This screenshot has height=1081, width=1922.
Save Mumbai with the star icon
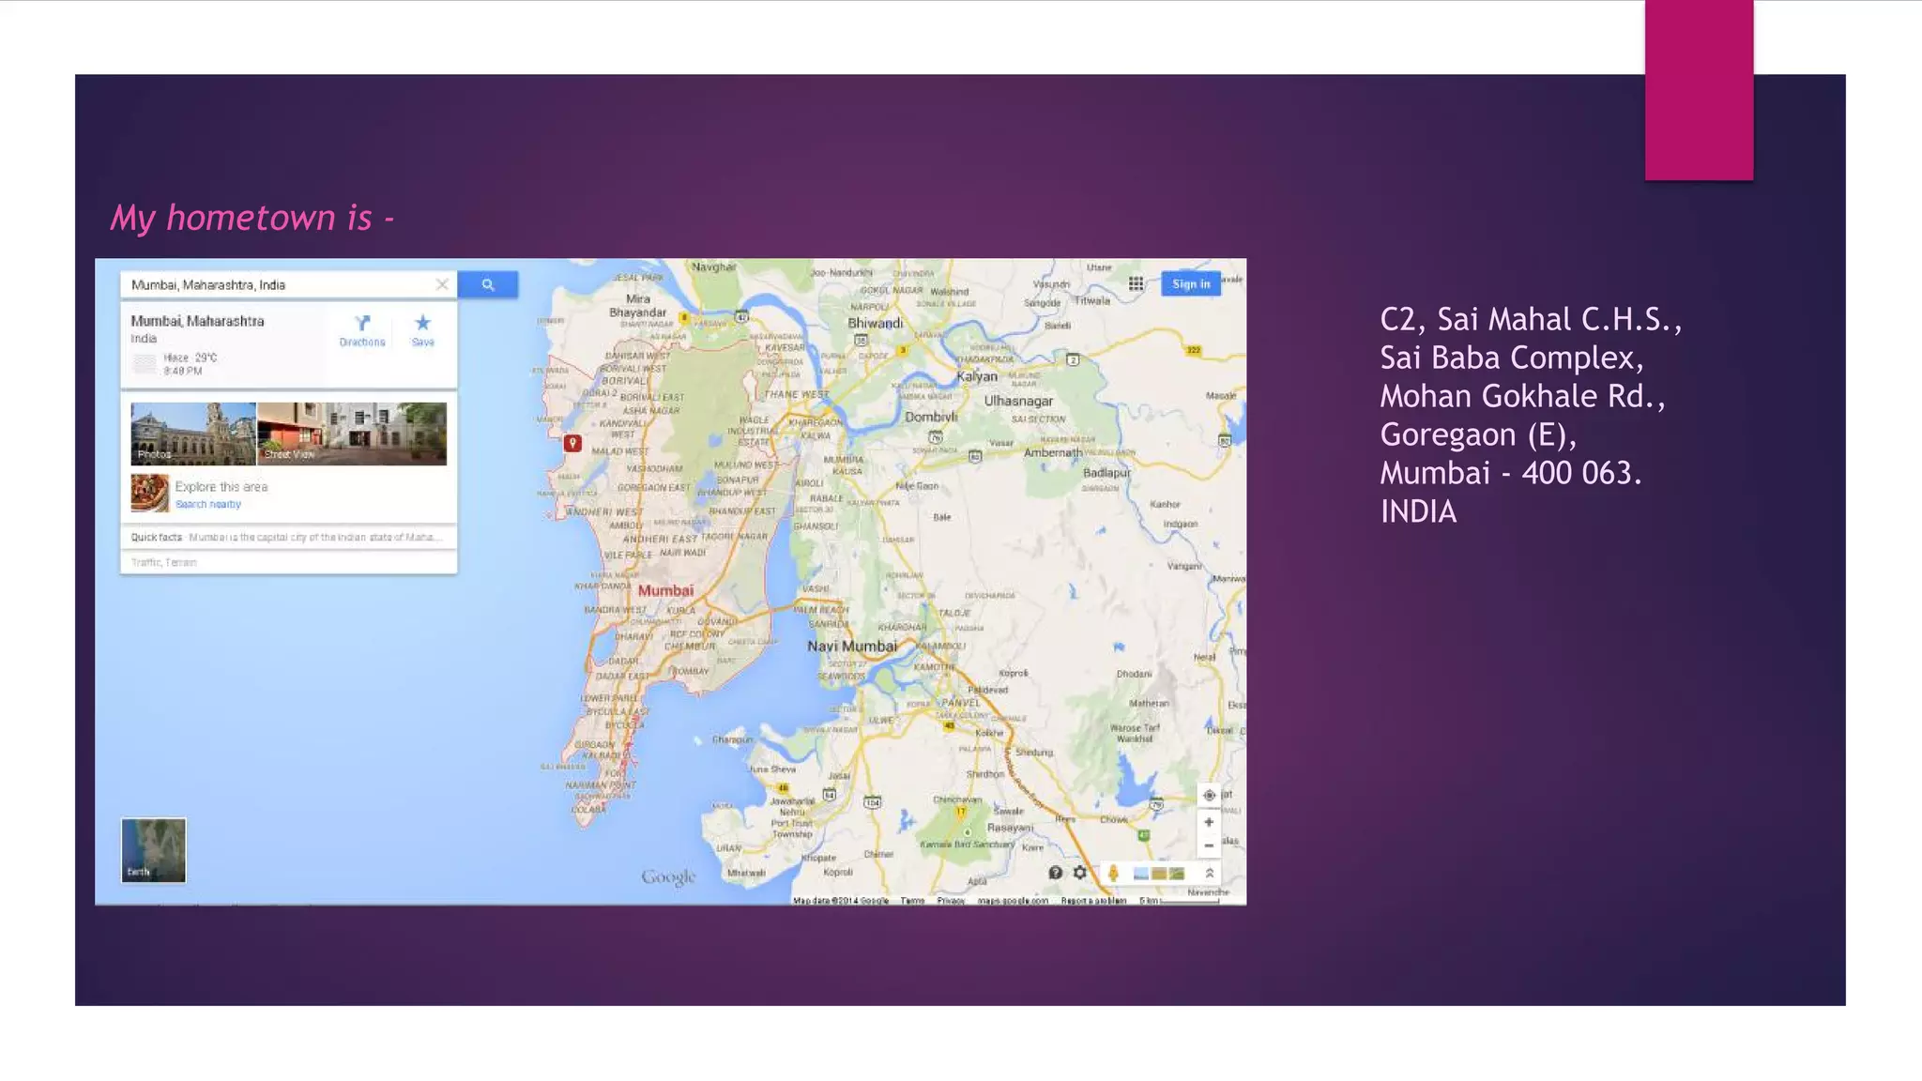pyautogui.click(x=422, y=323)
